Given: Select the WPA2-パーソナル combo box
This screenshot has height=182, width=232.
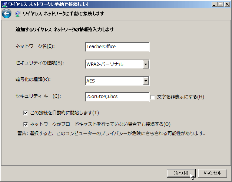Looking at the screenshot, I should click(x=117, y=64).
